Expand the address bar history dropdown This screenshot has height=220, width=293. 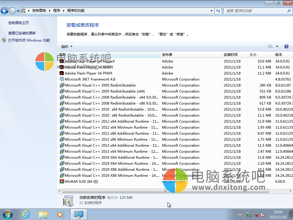211,11
